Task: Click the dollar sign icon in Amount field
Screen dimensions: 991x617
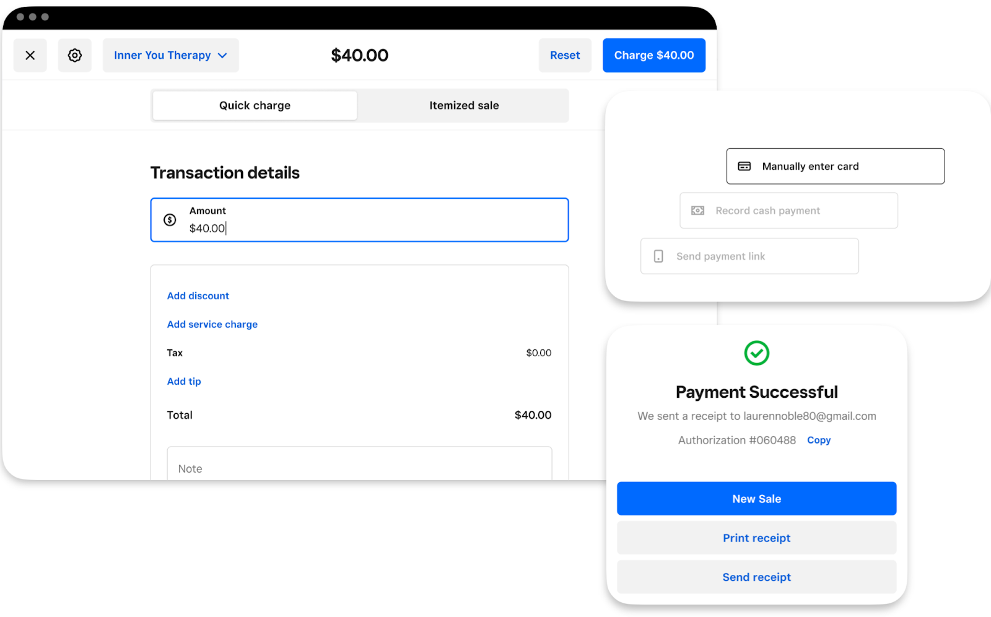Action: [x=170, y=220]
